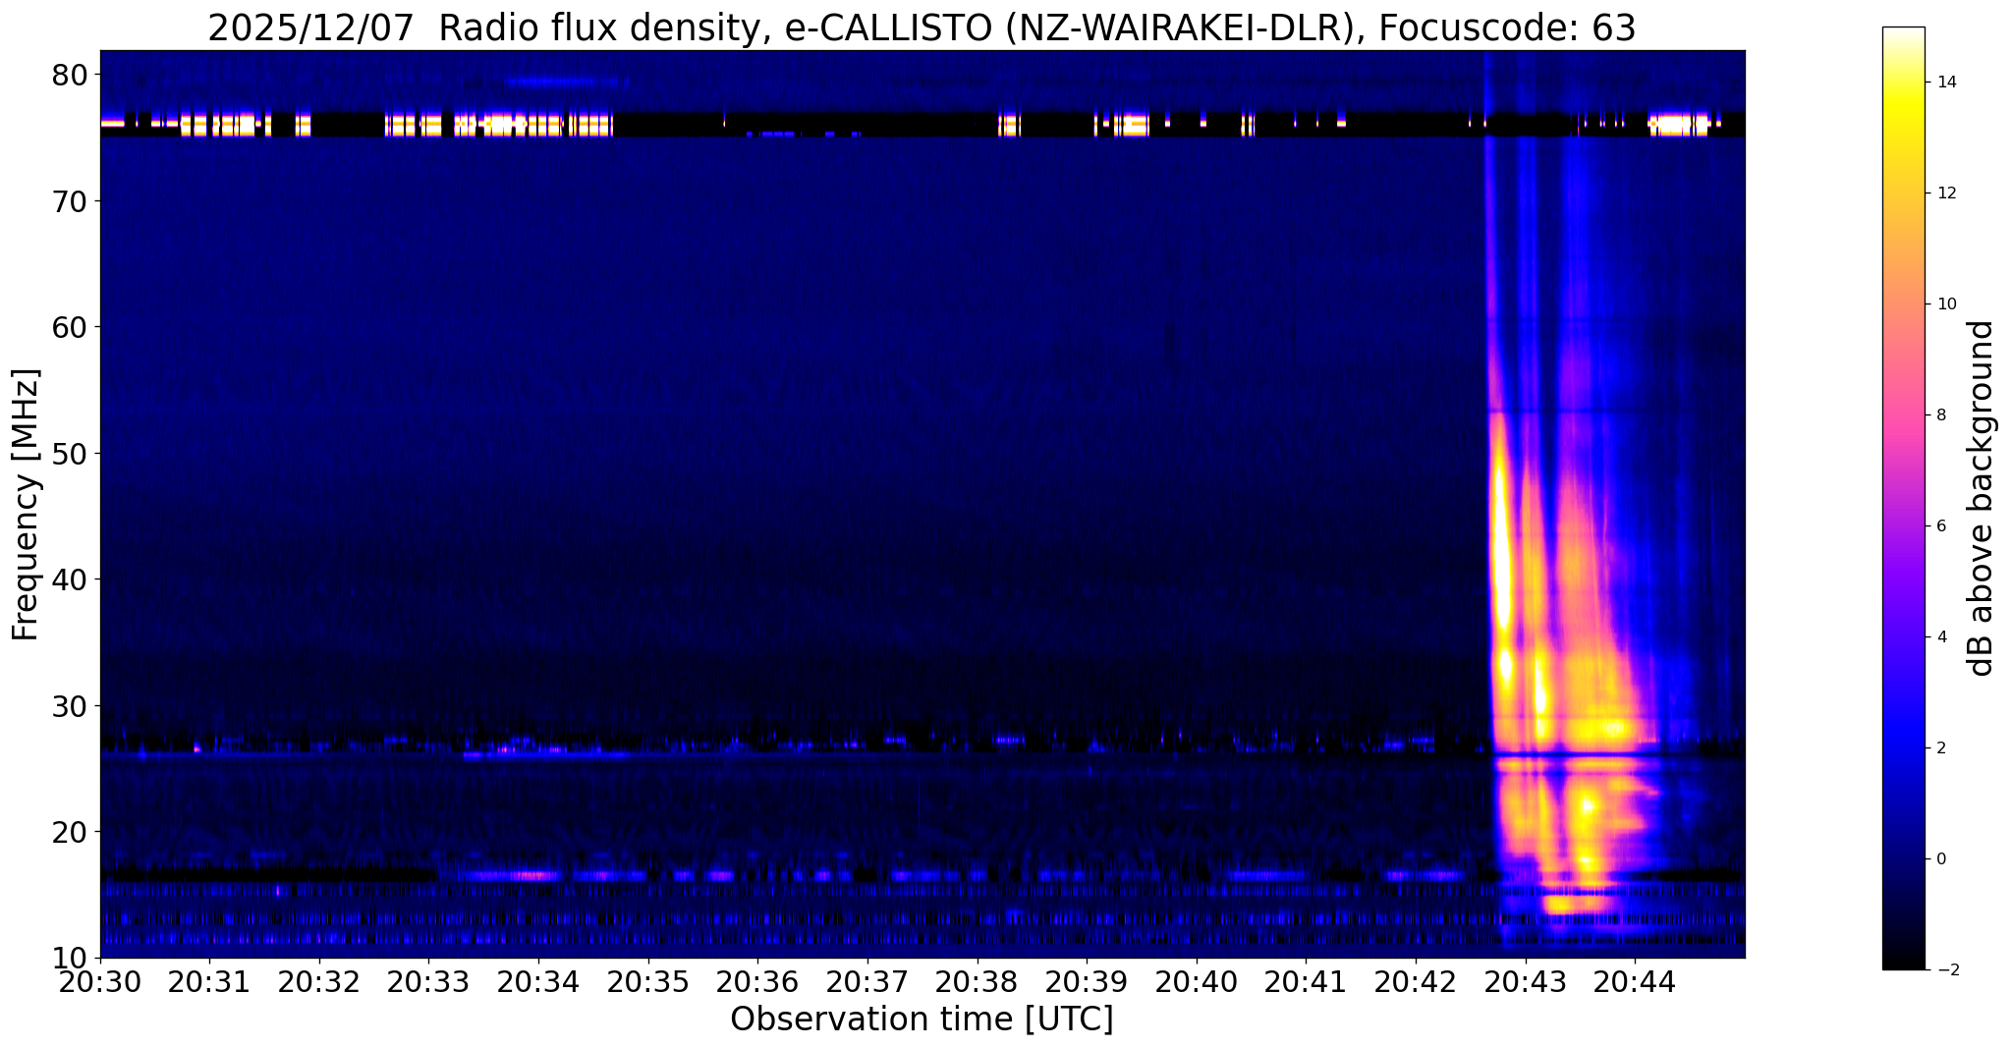The width and height of the screenshot is (2011, 1048).
Task: Click the 20:41 time tick label
Action: click(x=1306, y=982)
